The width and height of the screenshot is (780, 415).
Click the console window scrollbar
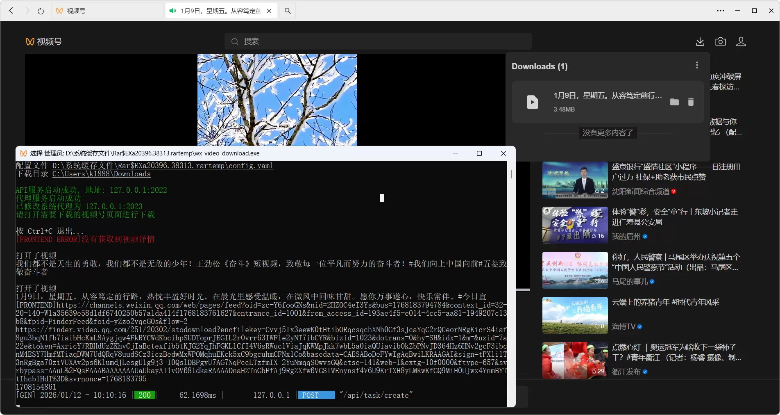[511, 174]
